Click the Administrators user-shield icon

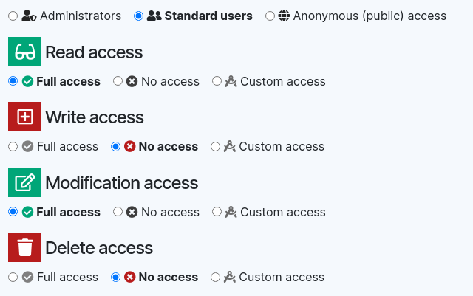tap(28, 16)
